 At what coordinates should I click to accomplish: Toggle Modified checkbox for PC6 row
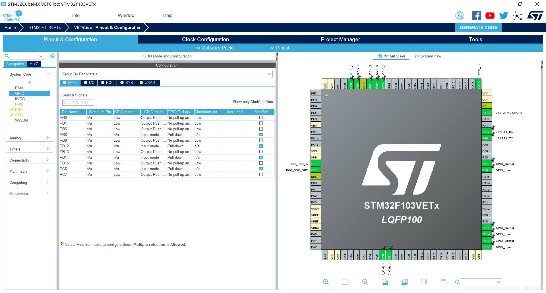(261, 169)
